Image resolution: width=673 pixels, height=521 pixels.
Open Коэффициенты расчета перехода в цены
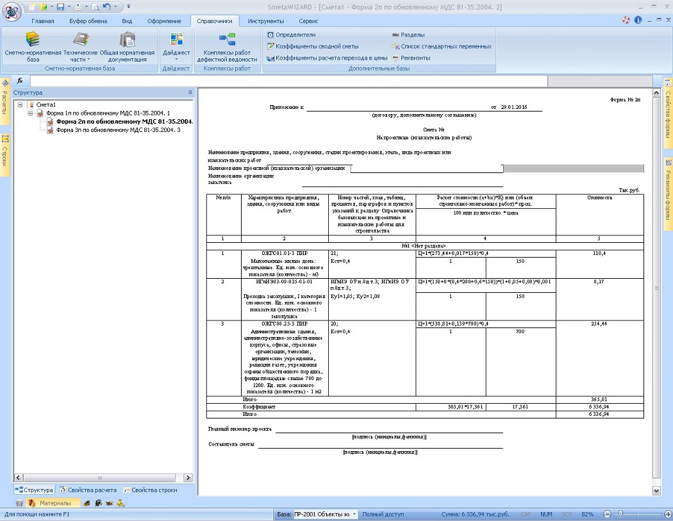327,58
